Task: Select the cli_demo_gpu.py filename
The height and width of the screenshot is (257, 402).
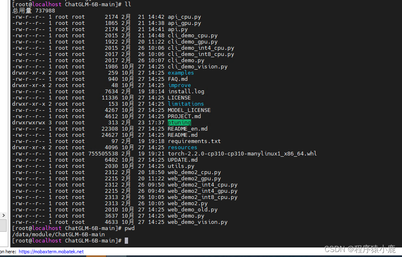Action: click(193, 42)
